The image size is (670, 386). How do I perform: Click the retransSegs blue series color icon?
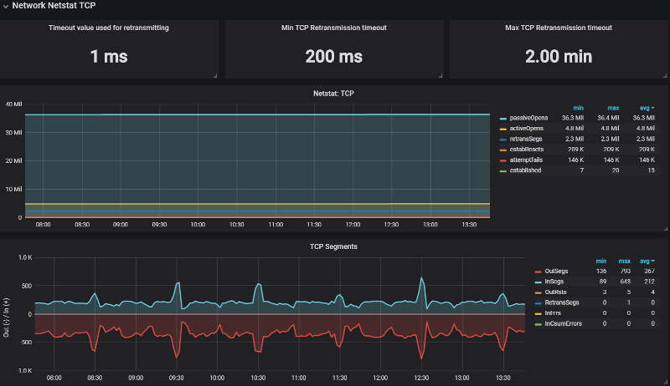point(502,139)
